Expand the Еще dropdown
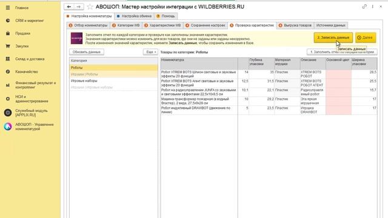Image resolution: width=388 pixels, height=218 pixels. (150, 52)
